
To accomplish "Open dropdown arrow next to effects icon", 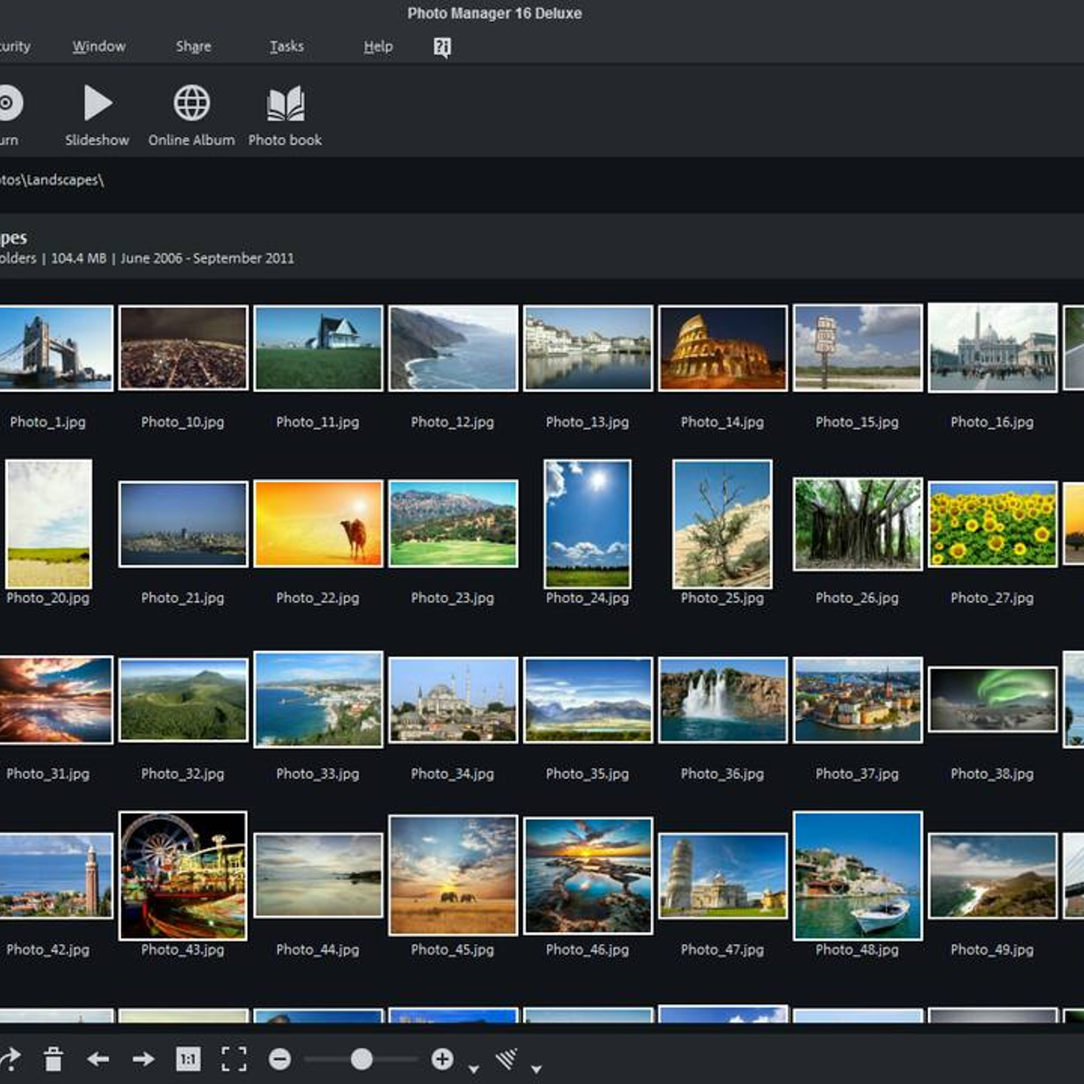I will 536,1069.
